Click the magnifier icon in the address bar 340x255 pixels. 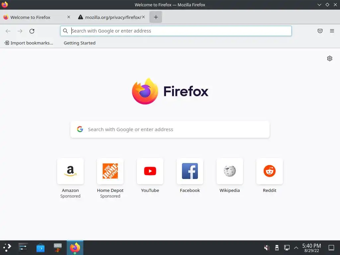coord(65,31)
